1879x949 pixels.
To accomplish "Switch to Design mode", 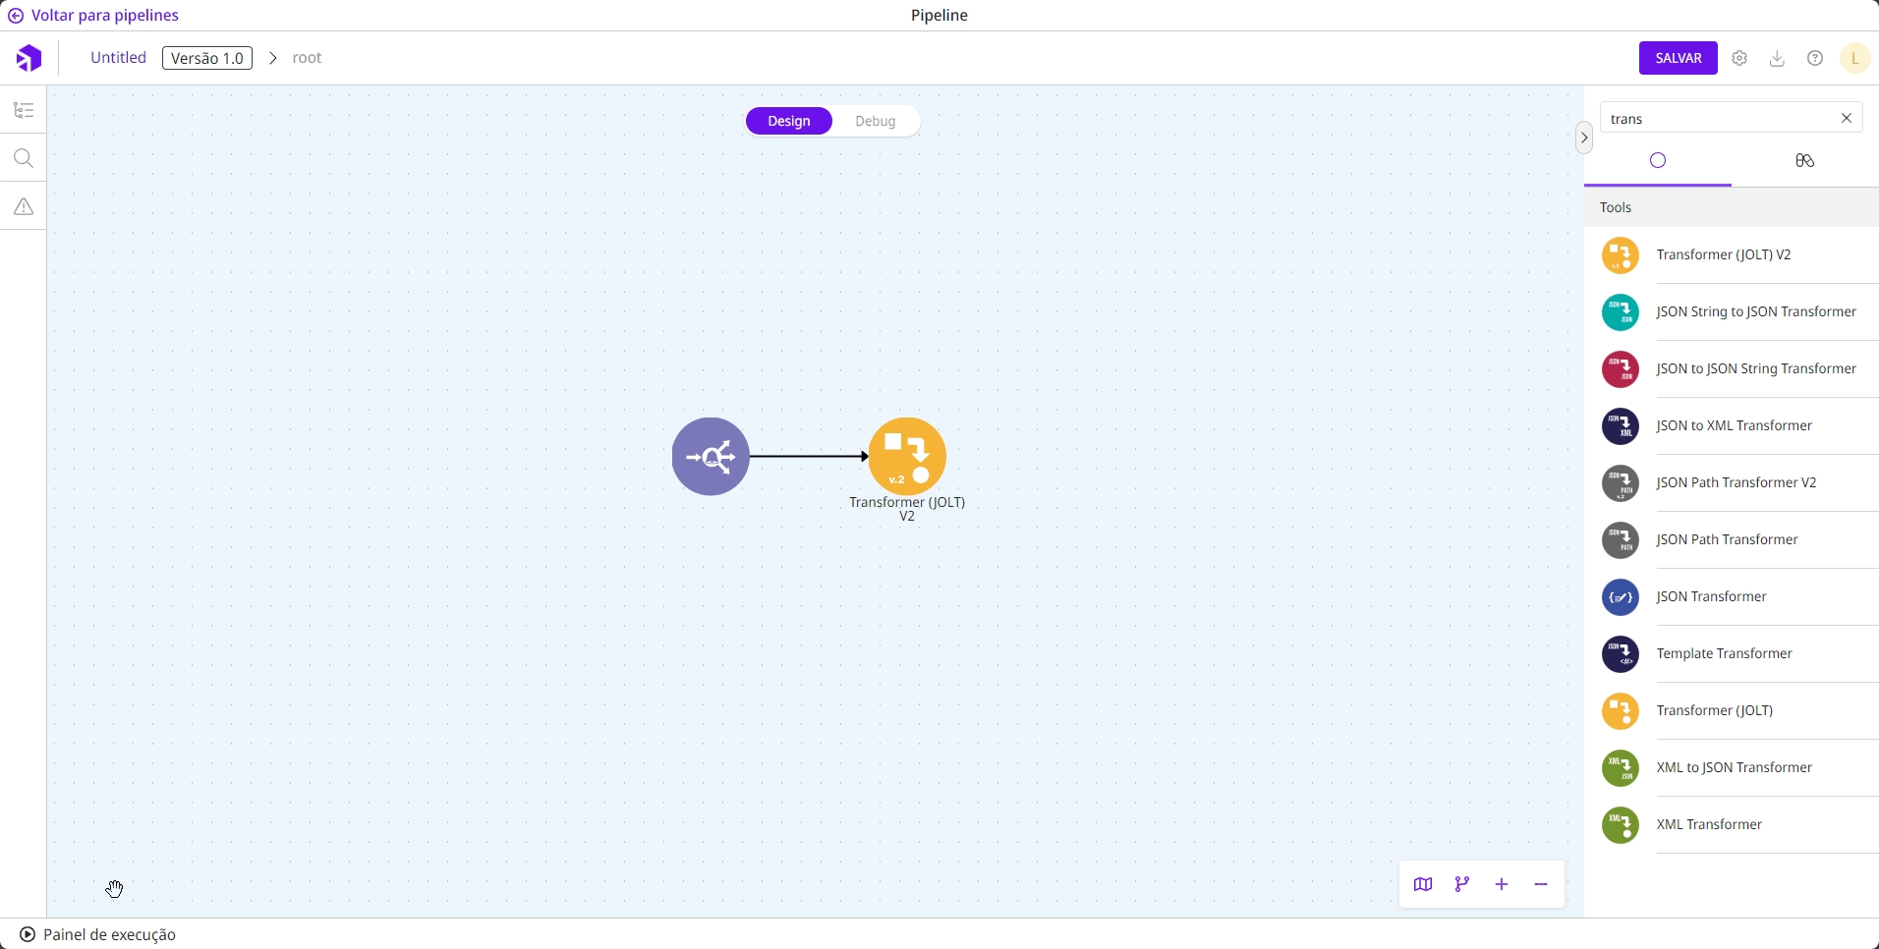I will click(789, 121).
